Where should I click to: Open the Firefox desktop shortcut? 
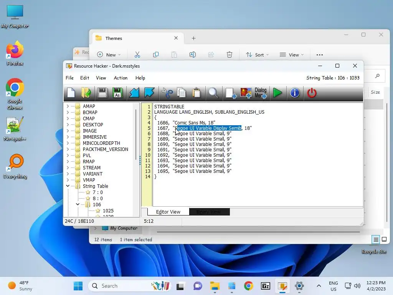click(x=15, y=53)
